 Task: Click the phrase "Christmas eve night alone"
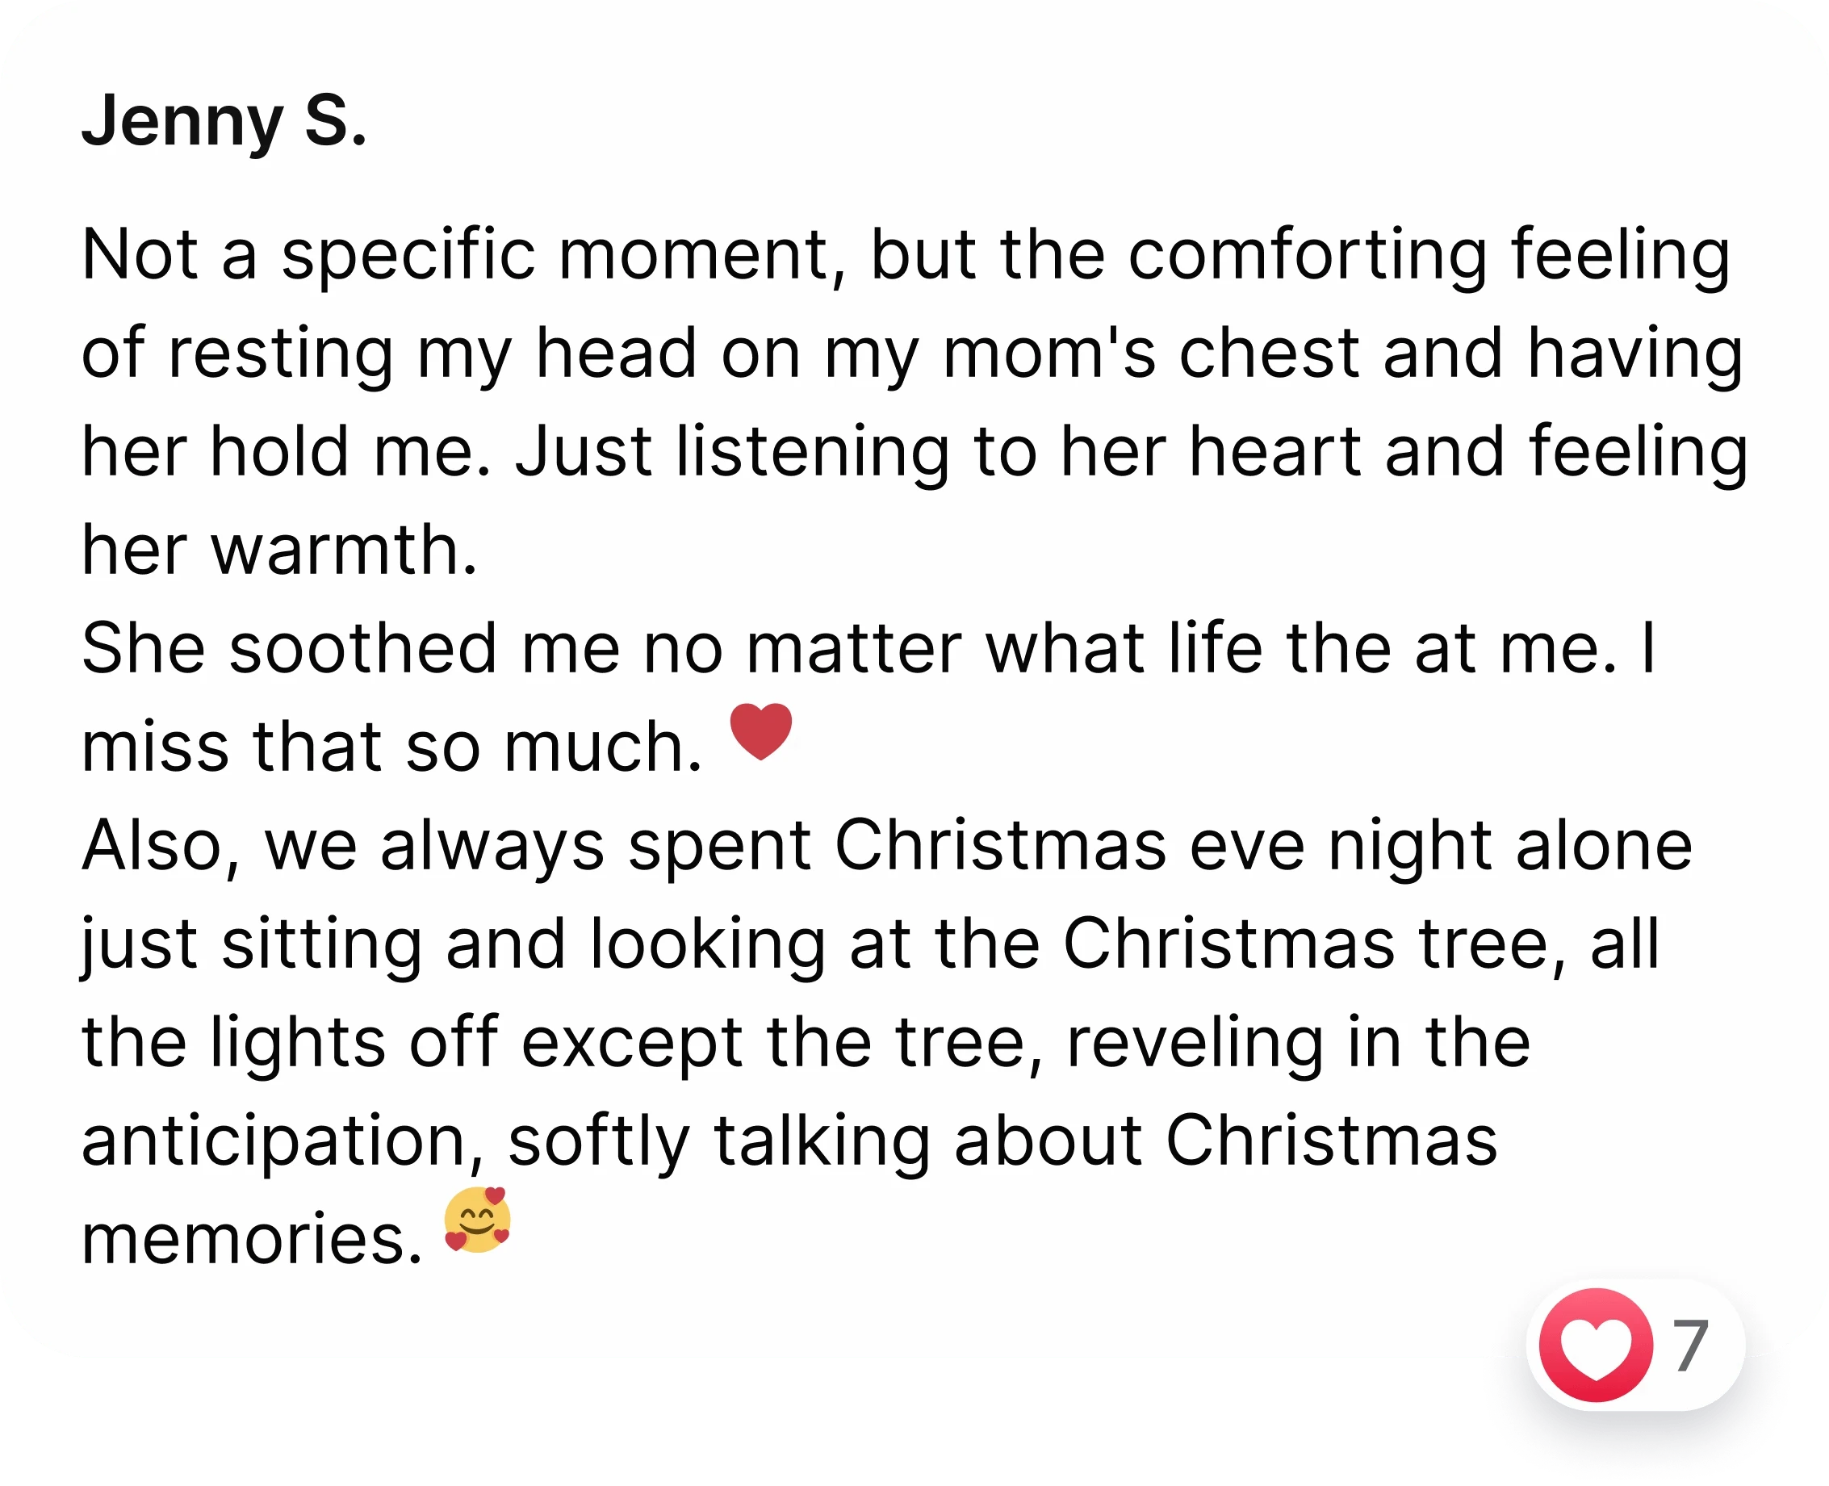click(1262, 845)
